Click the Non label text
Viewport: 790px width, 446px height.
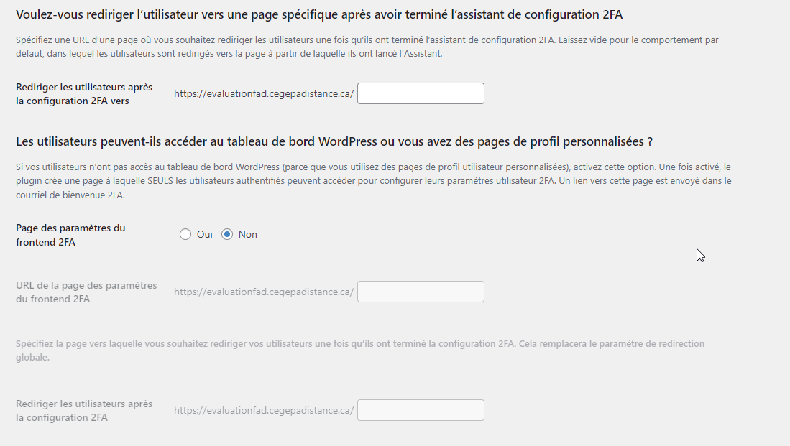[x=247, y=234]
